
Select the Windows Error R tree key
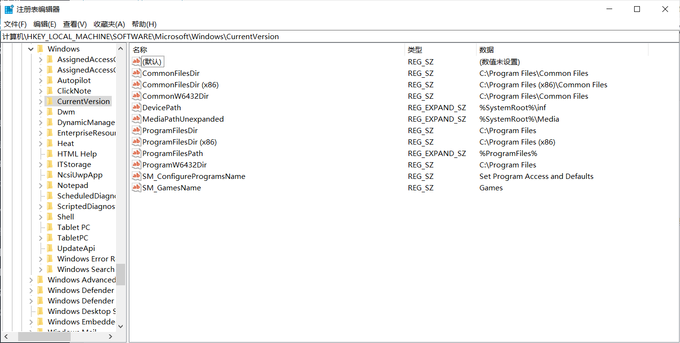pyautogui.click(x=86, y=259)
